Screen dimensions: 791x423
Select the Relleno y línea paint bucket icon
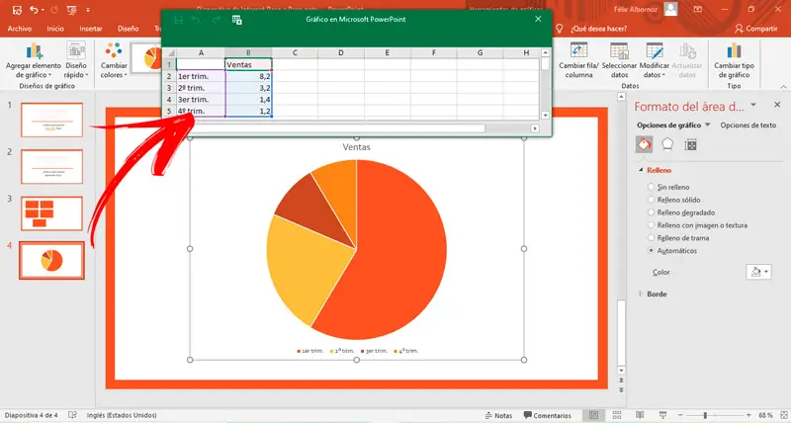[x=644, y=145]
